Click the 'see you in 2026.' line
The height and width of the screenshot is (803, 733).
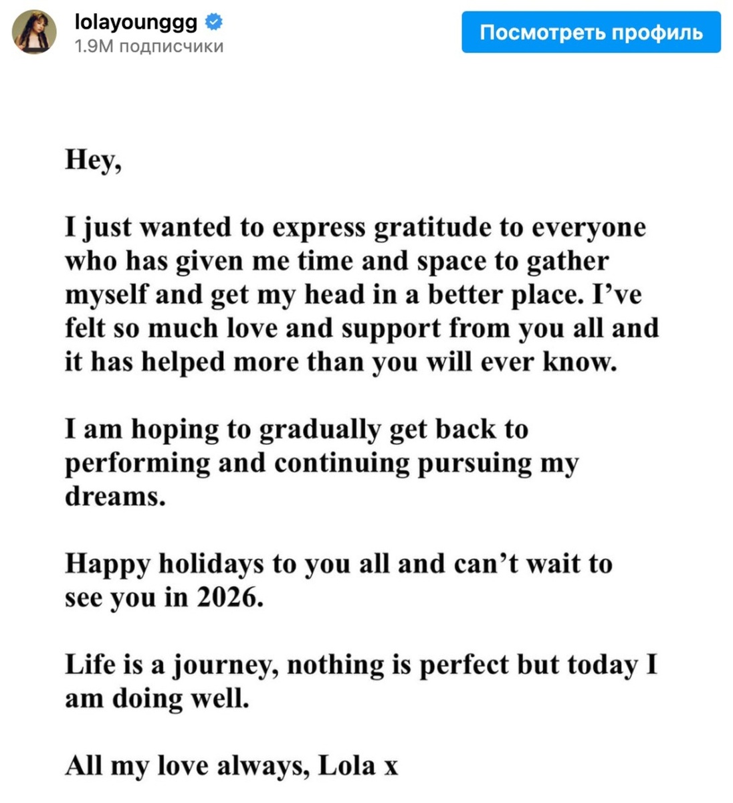(x=164, y=598)
